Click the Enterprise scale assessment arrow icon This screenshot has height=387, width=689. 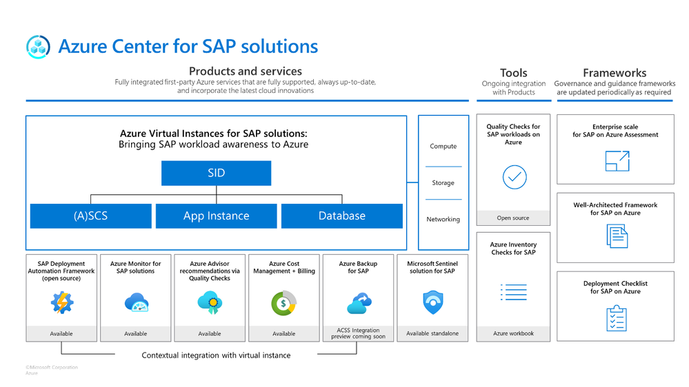617,161
